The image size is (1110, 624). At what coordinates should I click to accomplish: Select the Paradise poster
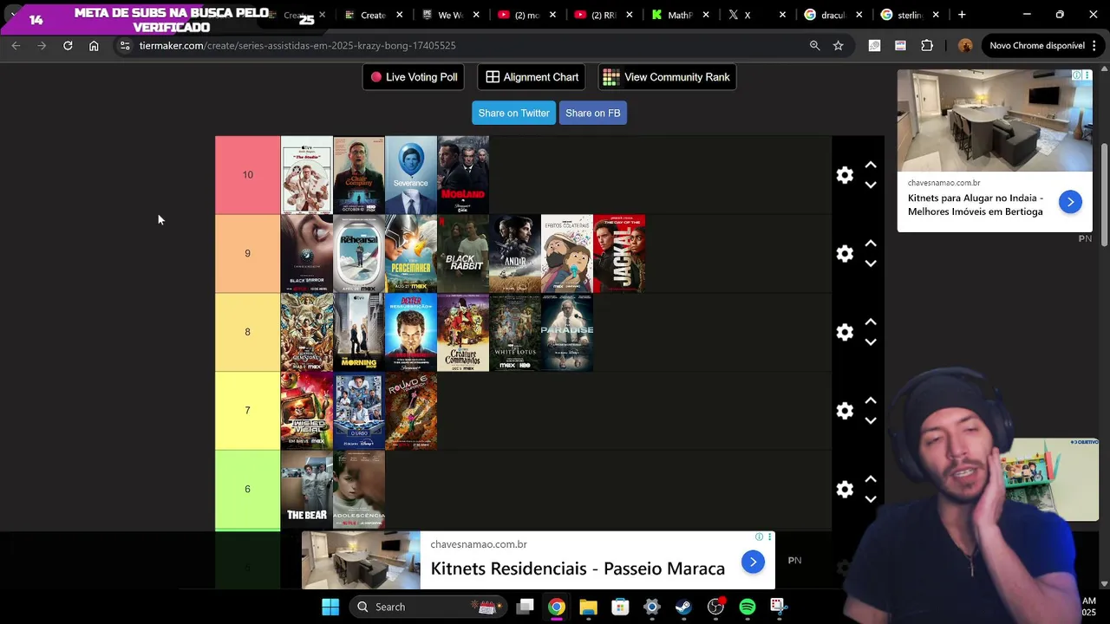click(567, 332)
